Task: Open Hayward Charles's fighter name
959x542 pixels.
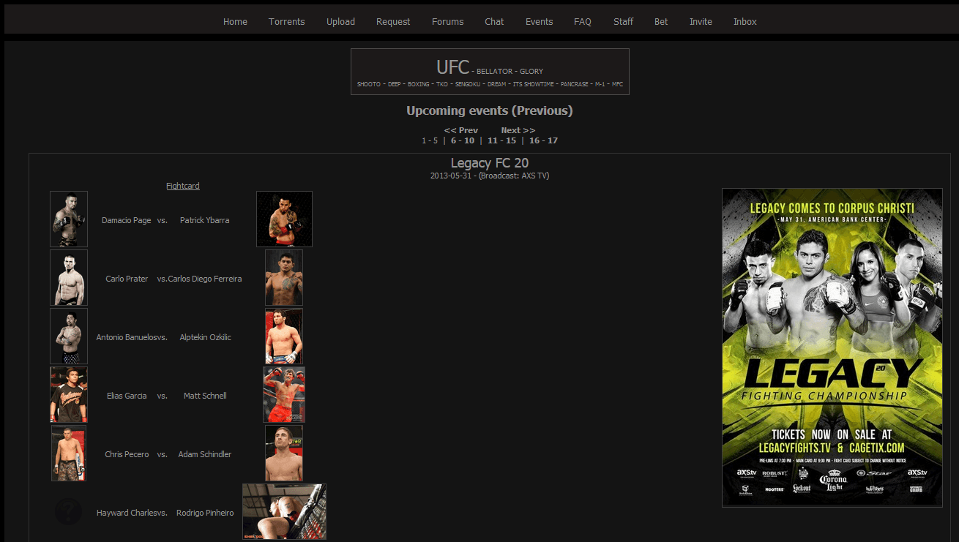Action: tap(126, 513)
